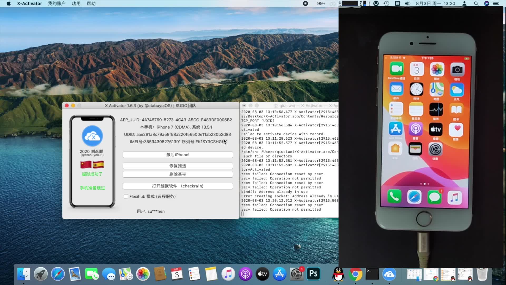Click the screen recording stop icon
Screen dimensions: 506x285
tap(305, 3)
